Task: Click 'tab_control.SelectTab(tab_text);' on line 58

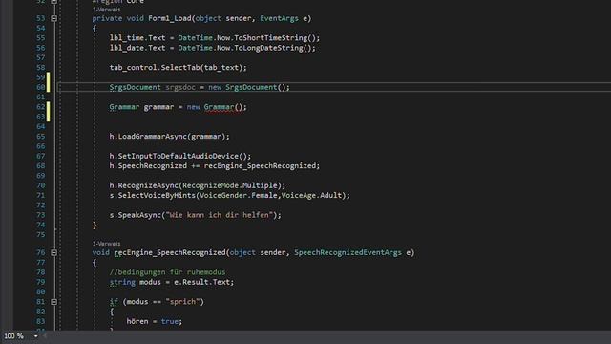Action: (x=179, y=68)
